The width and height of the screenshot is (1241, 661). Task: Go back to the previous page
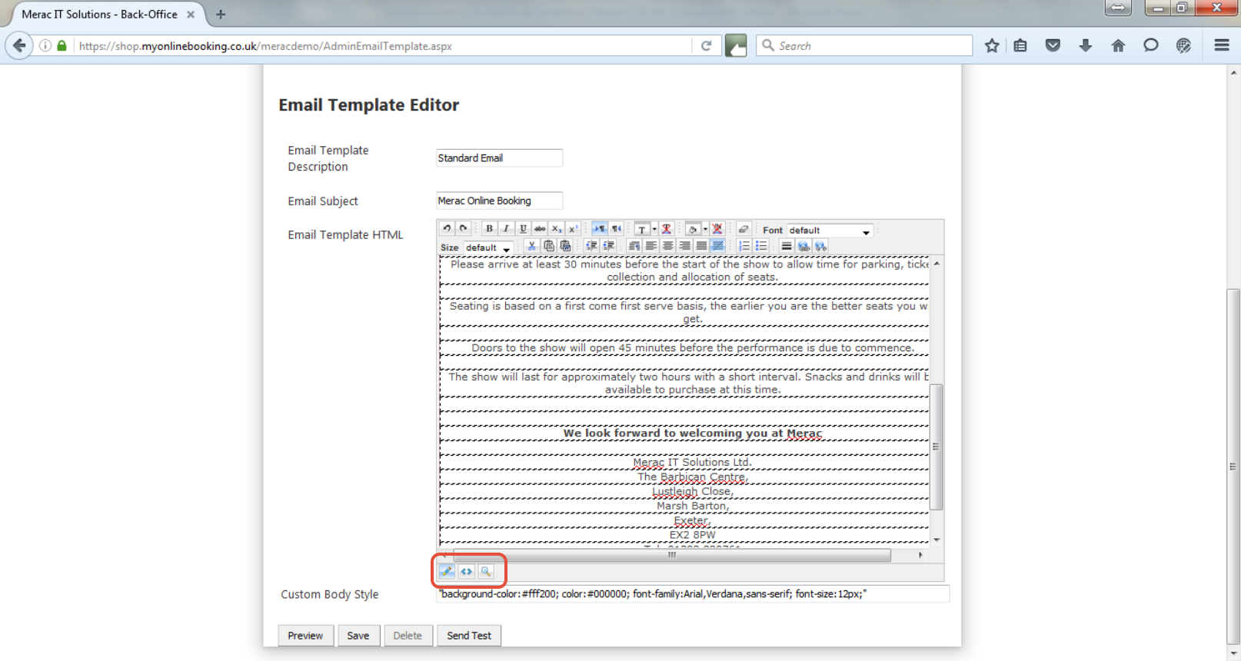pos(19,45)
